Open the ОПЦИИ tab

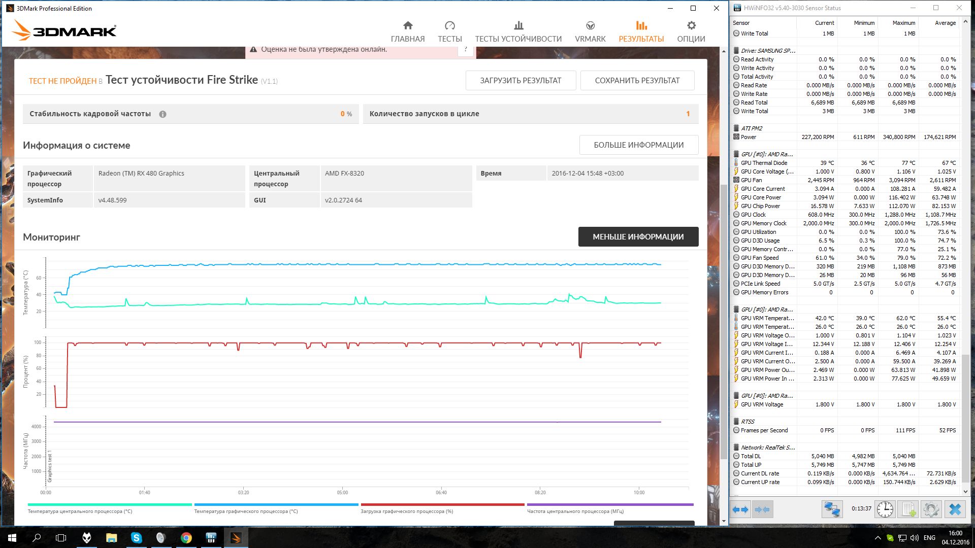tap(691, 31)
